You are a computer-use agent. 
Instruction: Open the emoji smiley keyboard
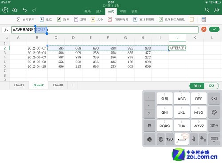(214, 112)
